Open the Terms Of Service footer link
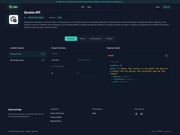 [57, 113]
